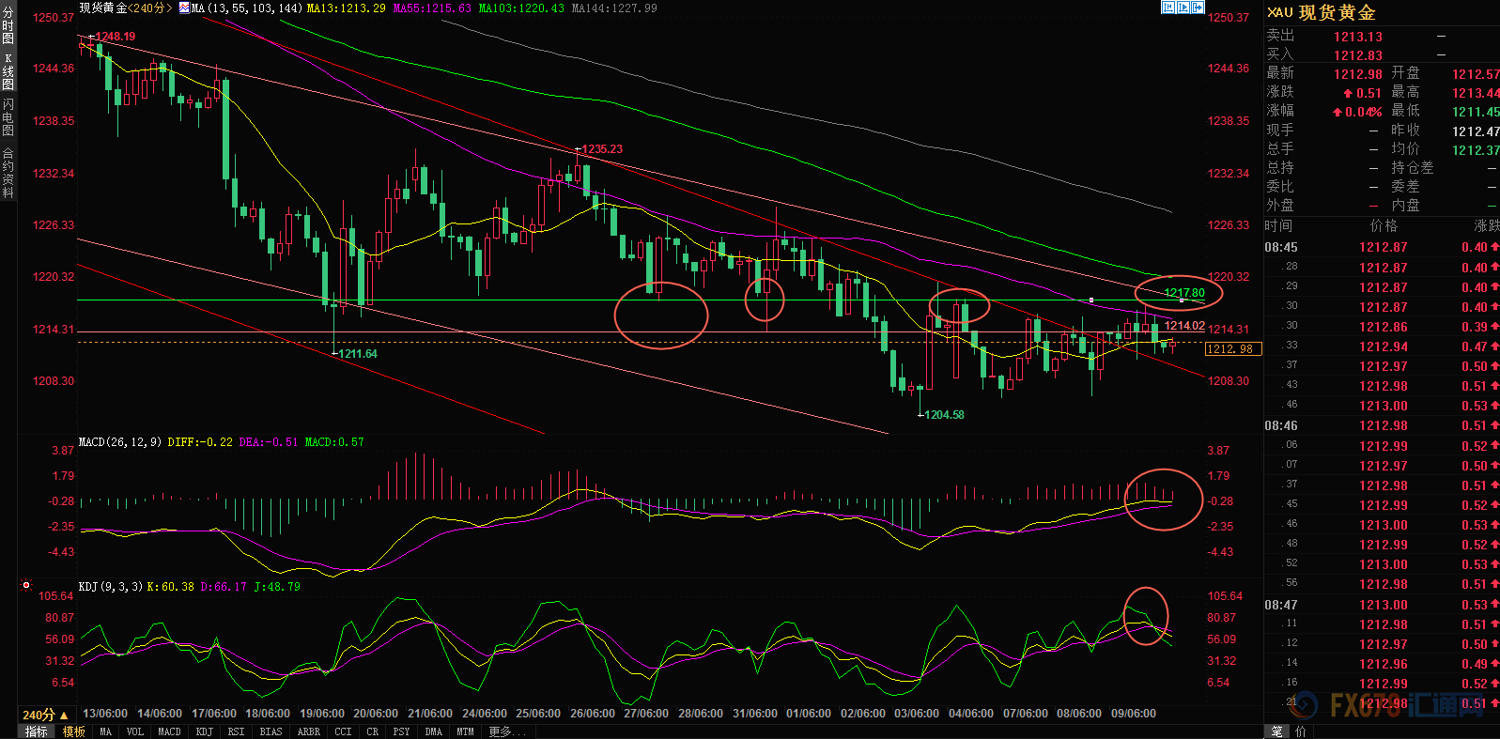Switch to the 模板 tab
Image resolution: width=1500 pixels, height=739 pixels.
(x=74, y=731)
